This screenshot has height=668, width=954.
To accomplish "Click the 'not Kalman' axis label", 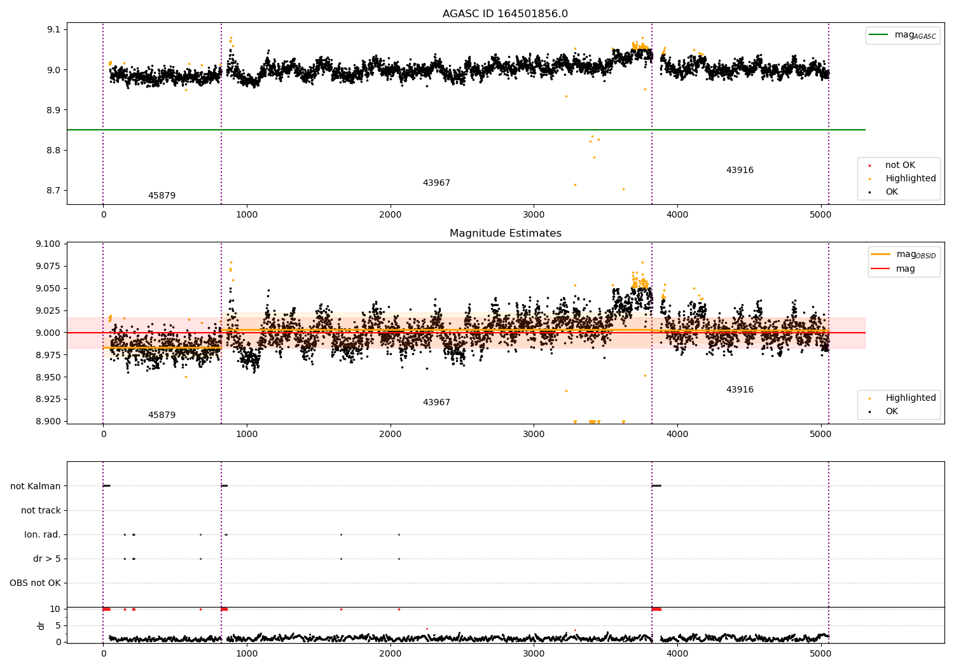I will 36,486.
